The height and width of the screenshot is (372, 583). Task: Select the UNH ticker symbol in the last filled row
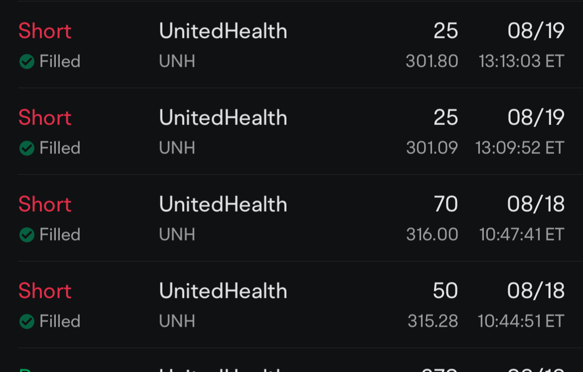[x=176, y=321]
